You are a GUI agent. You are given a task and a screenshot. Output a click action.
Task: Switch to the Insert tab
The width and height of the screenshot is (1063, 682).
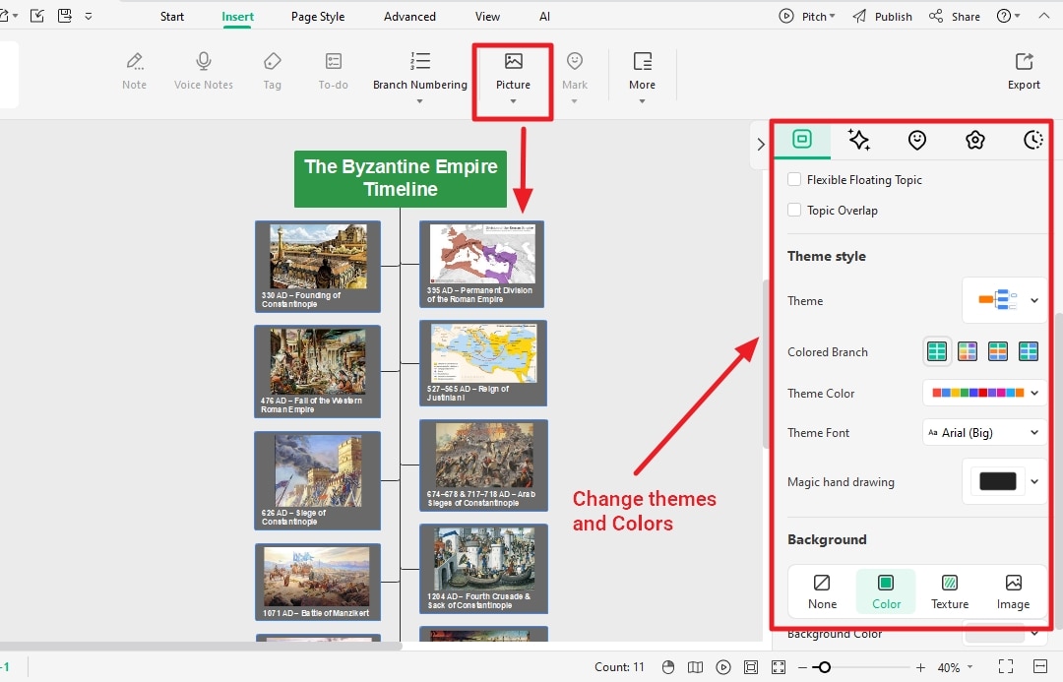[x=237, y=17]
